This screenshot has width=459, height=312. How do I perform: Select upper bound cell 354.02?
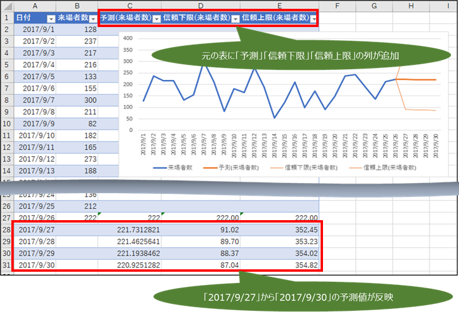(280, 253)
